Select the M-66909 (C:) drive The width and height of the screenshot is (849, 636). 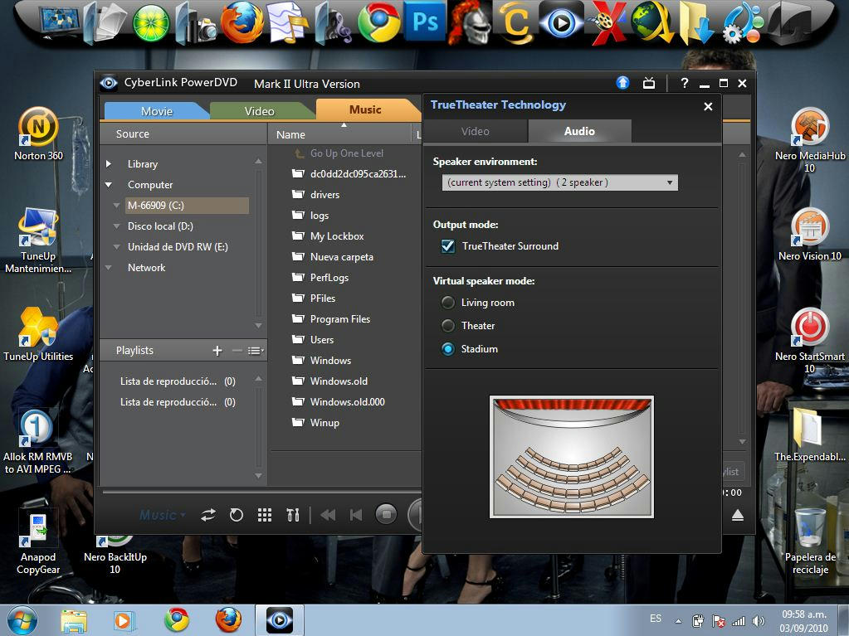click(187, 206)
